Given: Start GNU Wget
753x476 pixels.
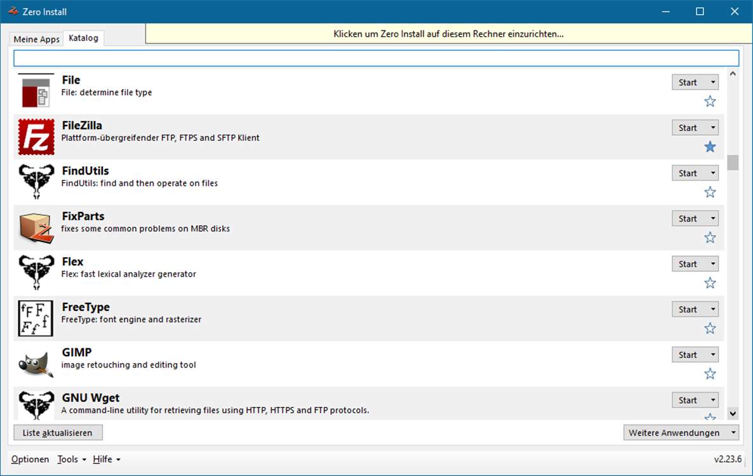Looking at the screenshot, I should 690,400.
